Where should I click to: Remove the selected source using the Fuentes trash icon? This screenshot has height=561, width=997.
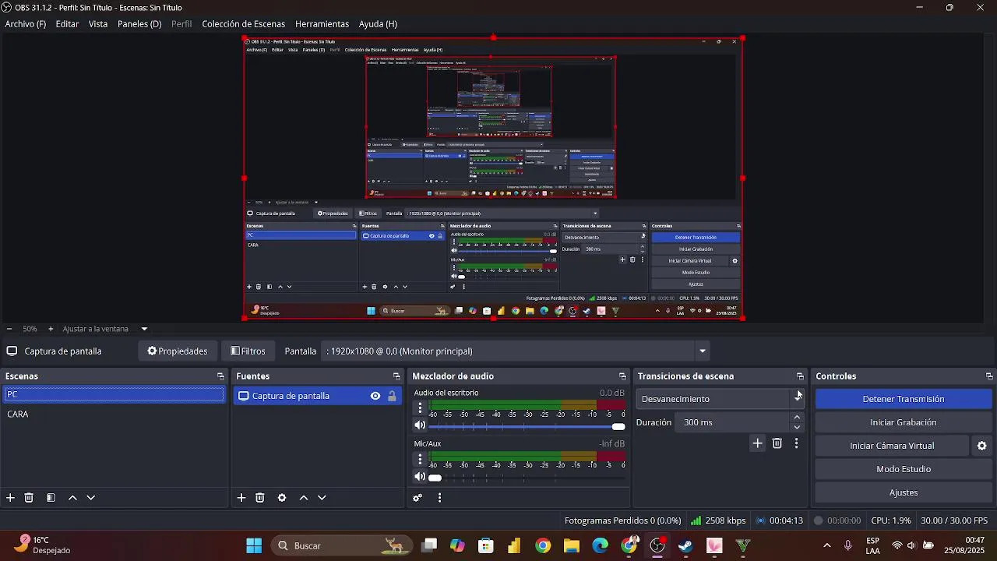tap(260, 498)
